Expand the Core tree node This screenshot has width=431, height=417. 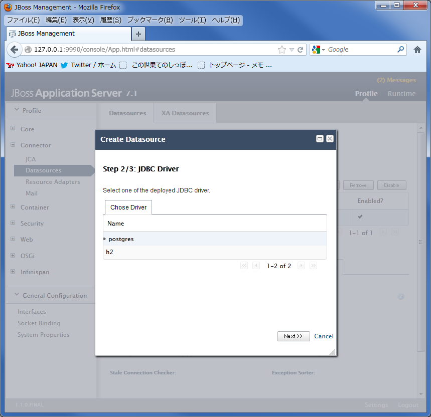(13, 128)
